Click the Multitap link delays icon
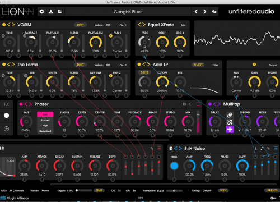 (230, 114)
